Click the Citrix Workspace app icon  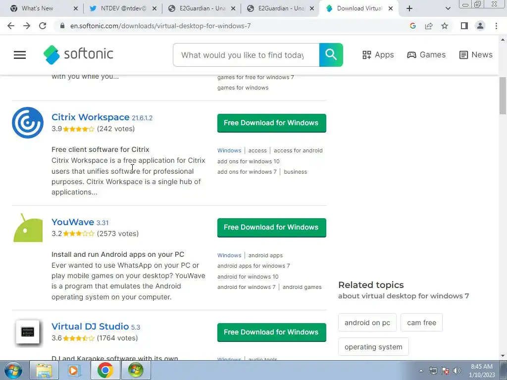click(28, 123)
